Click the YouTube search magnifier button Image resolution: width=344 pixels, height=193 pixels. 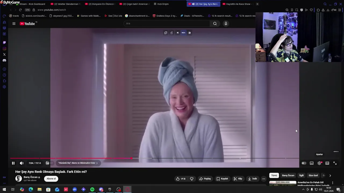click(215, 23)
